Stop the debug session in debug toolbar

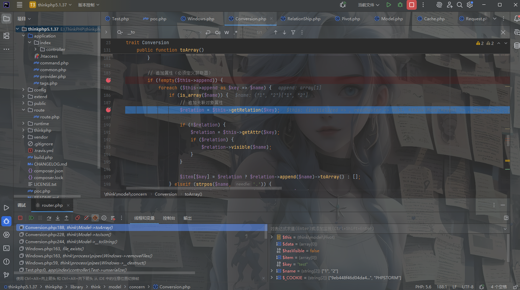pyautogui.click(x=20, y=218)
